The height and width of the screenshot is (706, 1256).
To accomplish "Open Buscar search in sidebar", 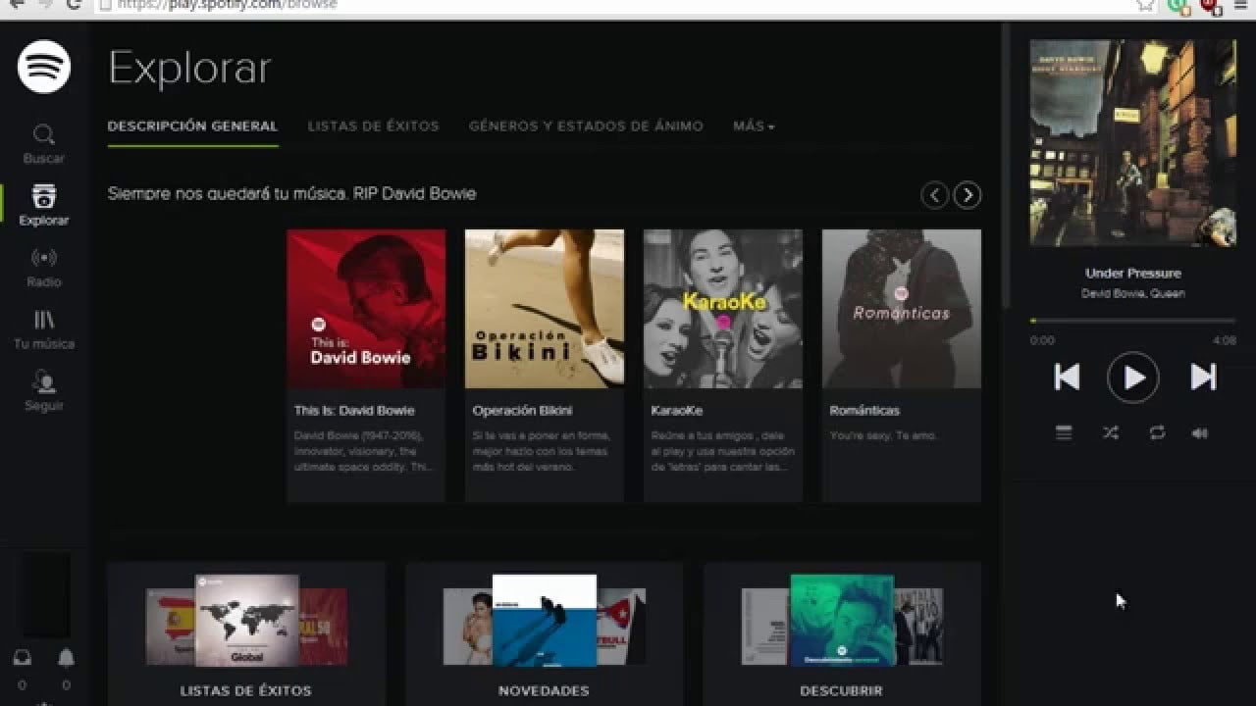I will 44,143.
